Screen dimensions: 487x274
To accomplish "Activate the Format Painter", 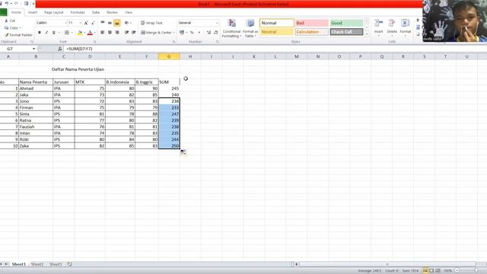I will 18,35.
